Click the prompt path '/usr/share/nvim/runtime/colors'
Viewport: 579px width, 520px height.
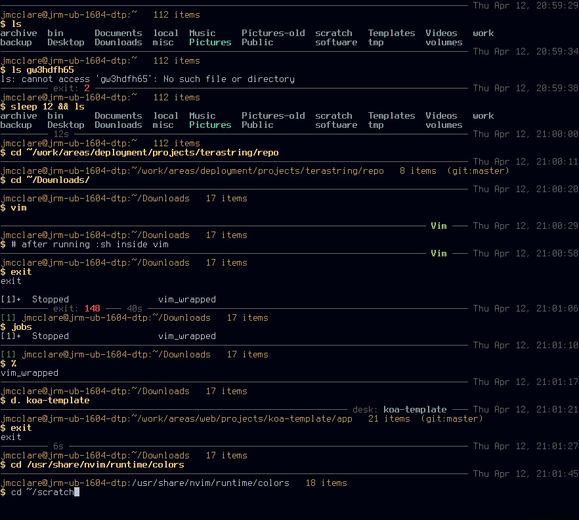[x=211, y=483]
